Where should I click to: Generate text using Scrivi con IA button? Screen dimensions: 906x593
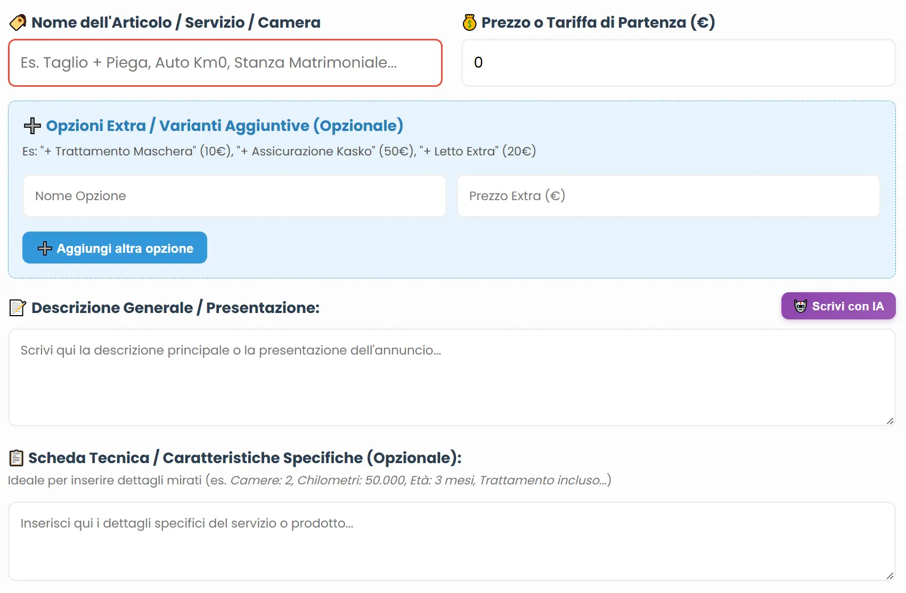838,306
